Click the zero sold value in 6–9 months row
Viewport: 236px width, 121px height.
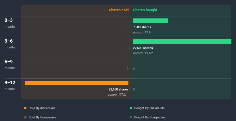coord(127,69)
